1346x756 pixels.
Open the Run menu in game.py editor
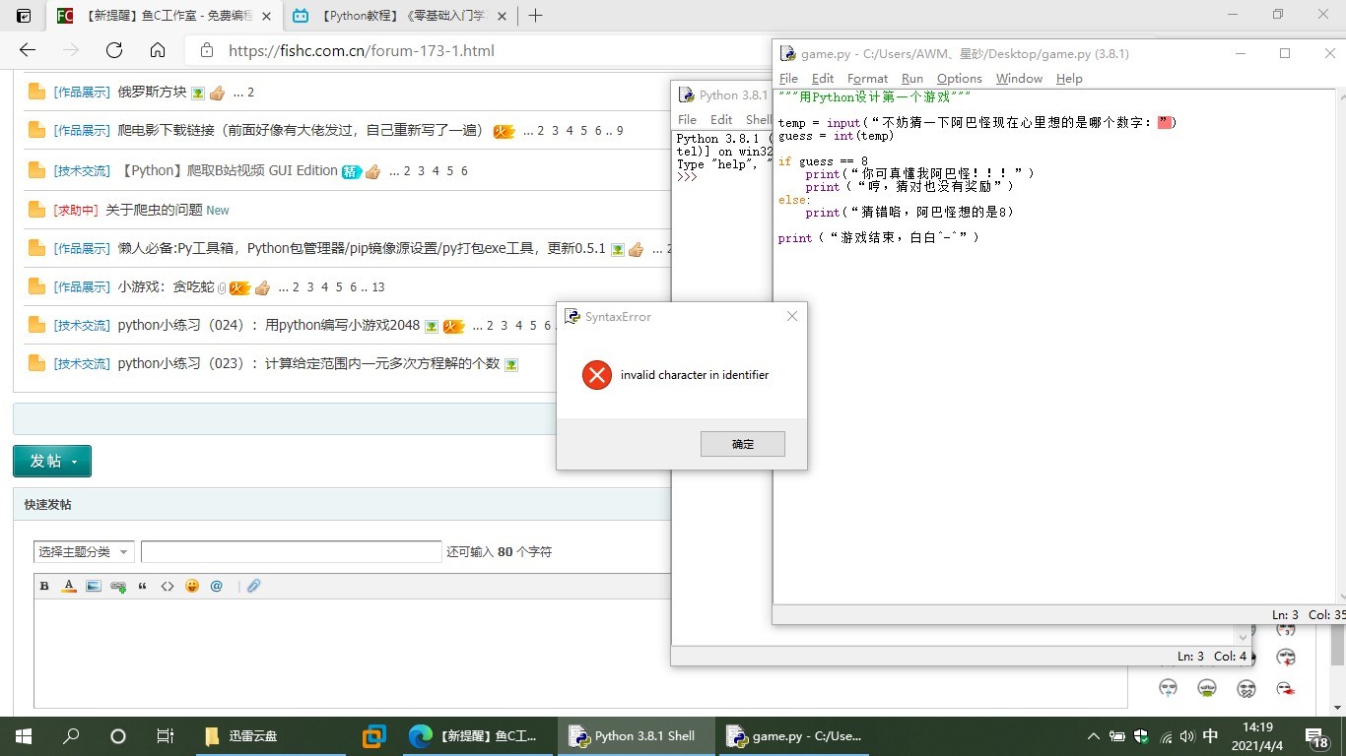[912, 79]
